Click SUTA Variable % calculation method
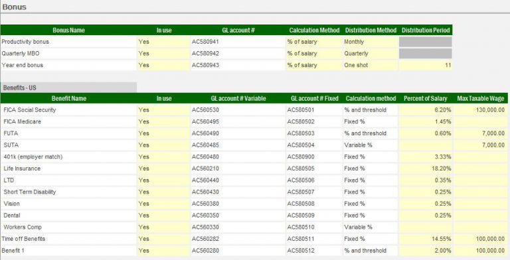This screenshot has width=510, height=260. click(x=371, y=145)
